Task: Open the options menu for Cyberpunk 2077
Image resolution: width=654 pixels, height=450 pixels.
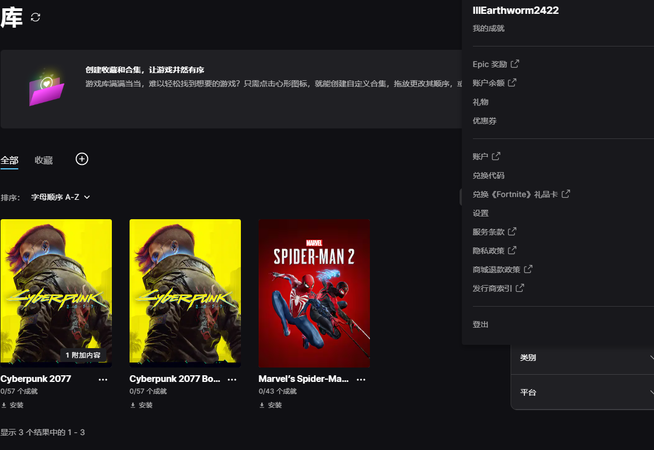Action: [103, 380]
